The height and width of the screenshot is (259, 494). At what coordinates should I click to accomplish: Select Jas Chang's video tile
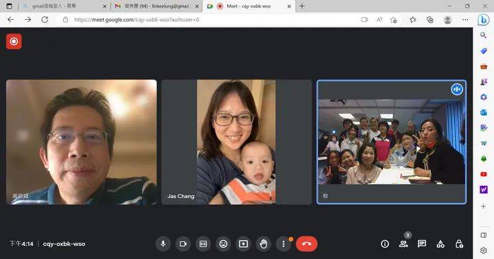point(236,142)
